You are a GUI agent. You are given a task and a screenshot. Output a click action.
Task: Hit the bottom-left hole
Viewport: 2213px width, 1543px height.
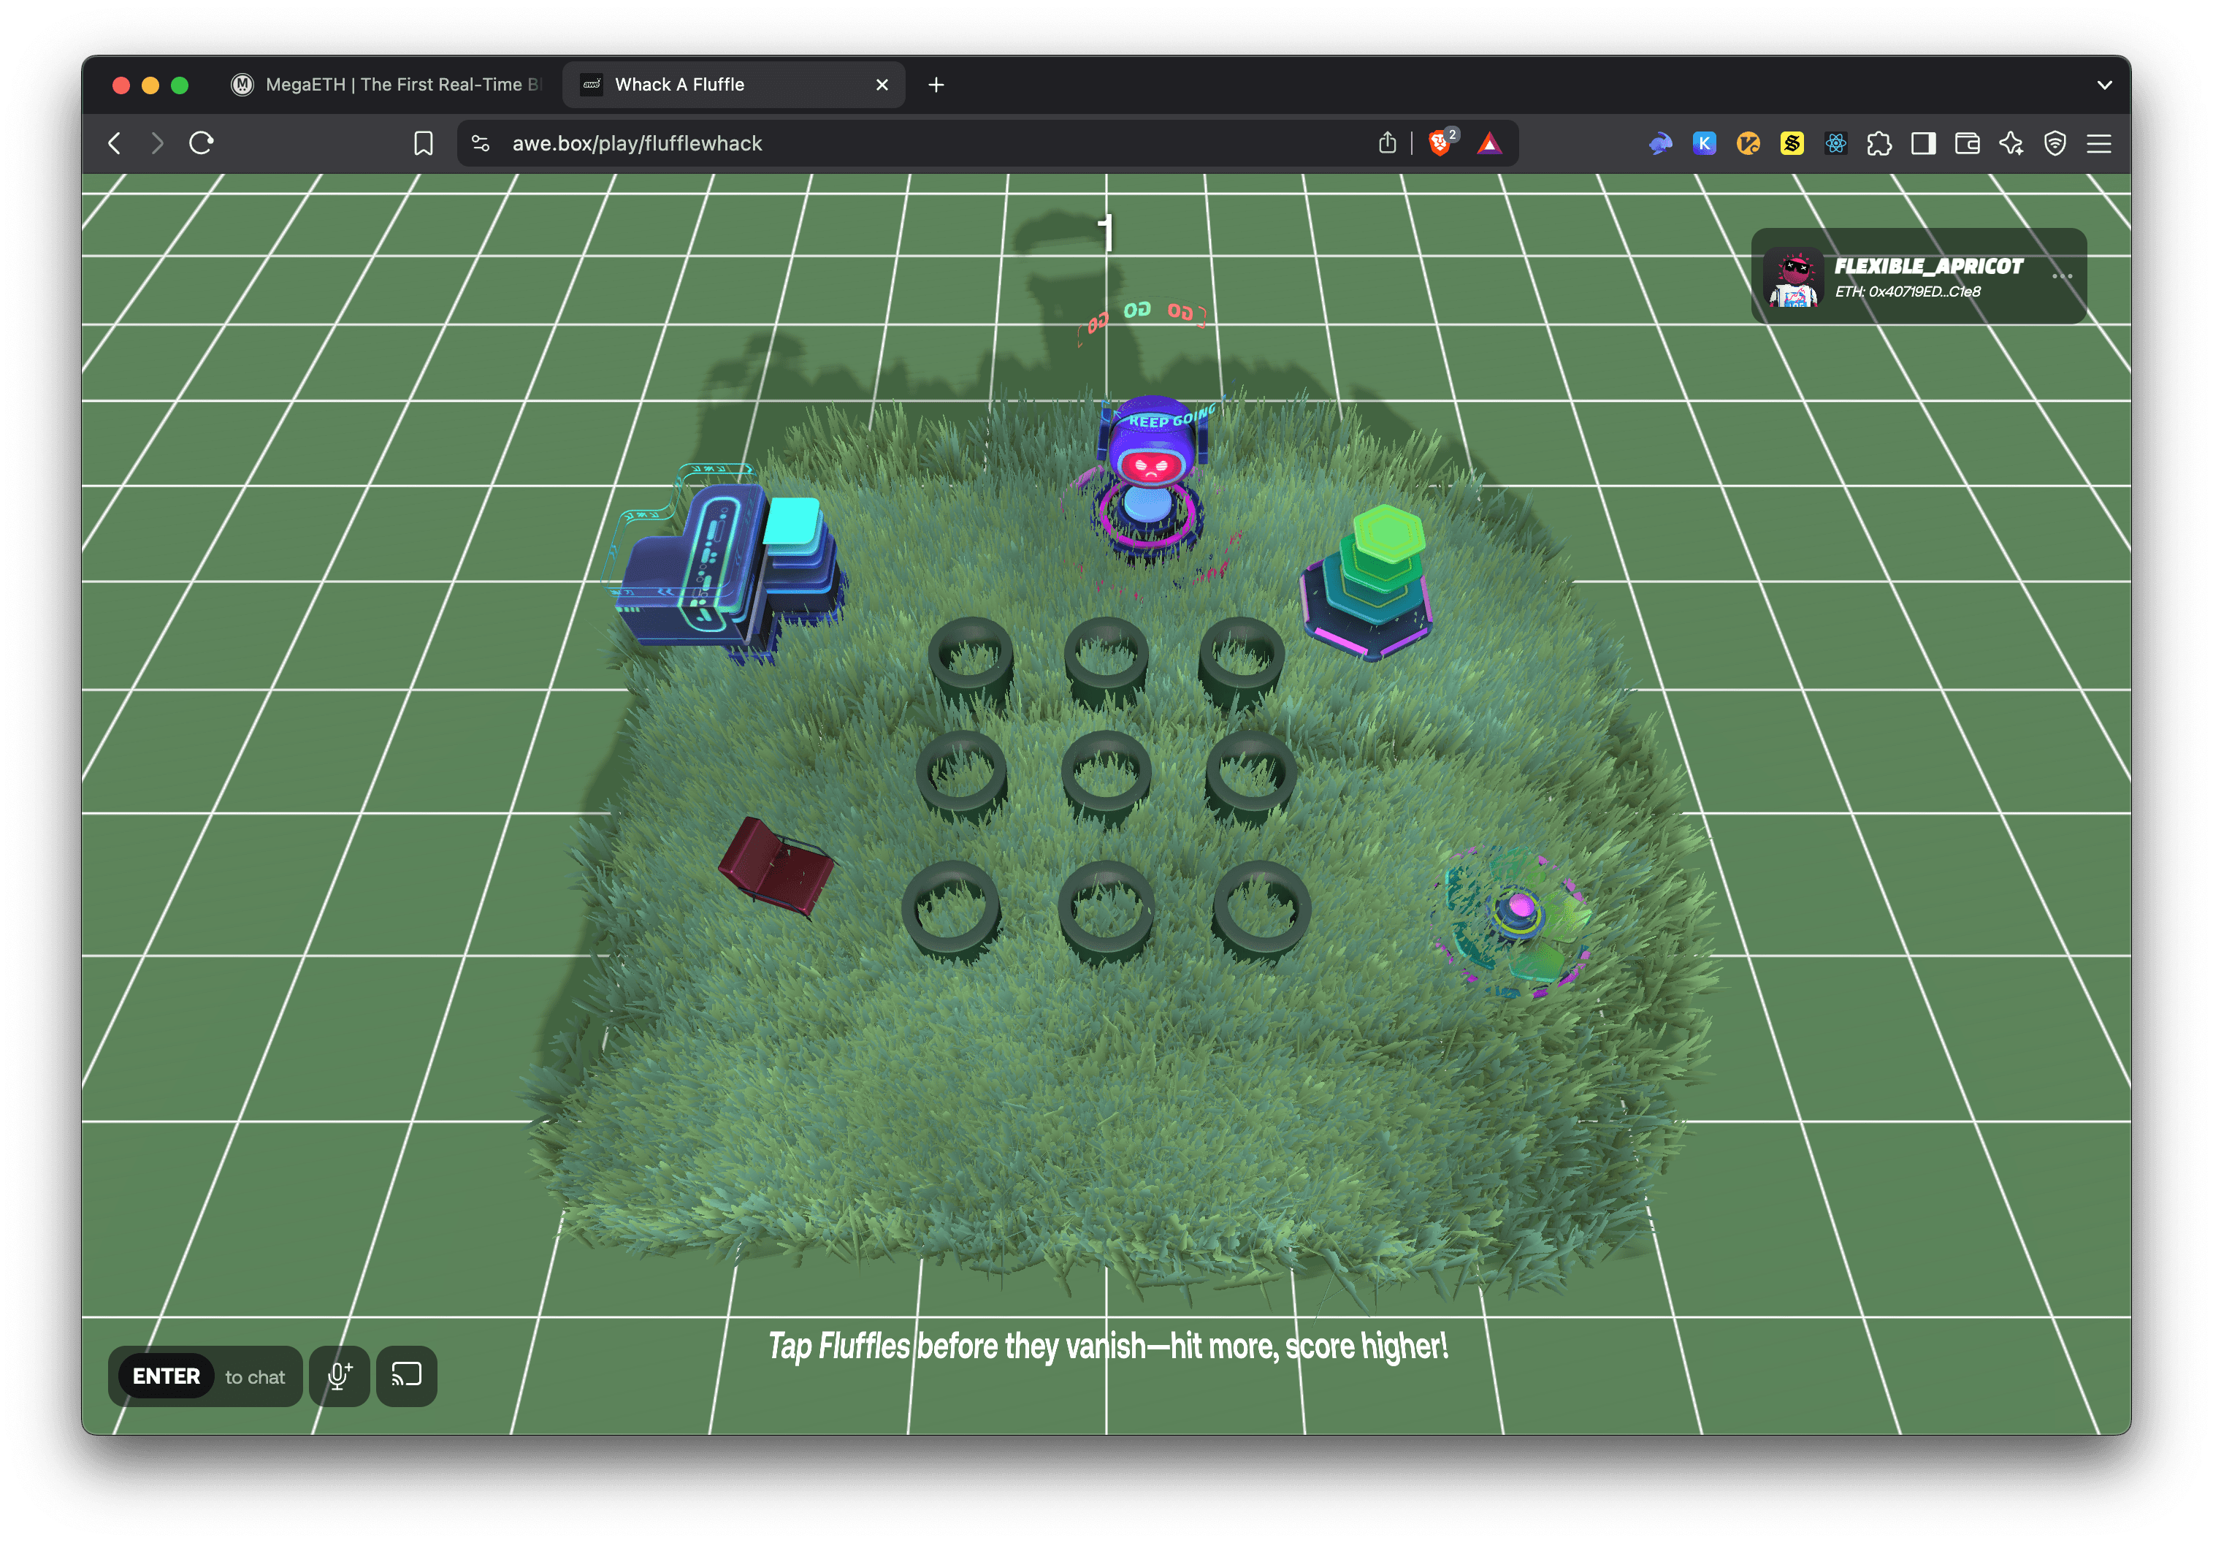[952, 908]
